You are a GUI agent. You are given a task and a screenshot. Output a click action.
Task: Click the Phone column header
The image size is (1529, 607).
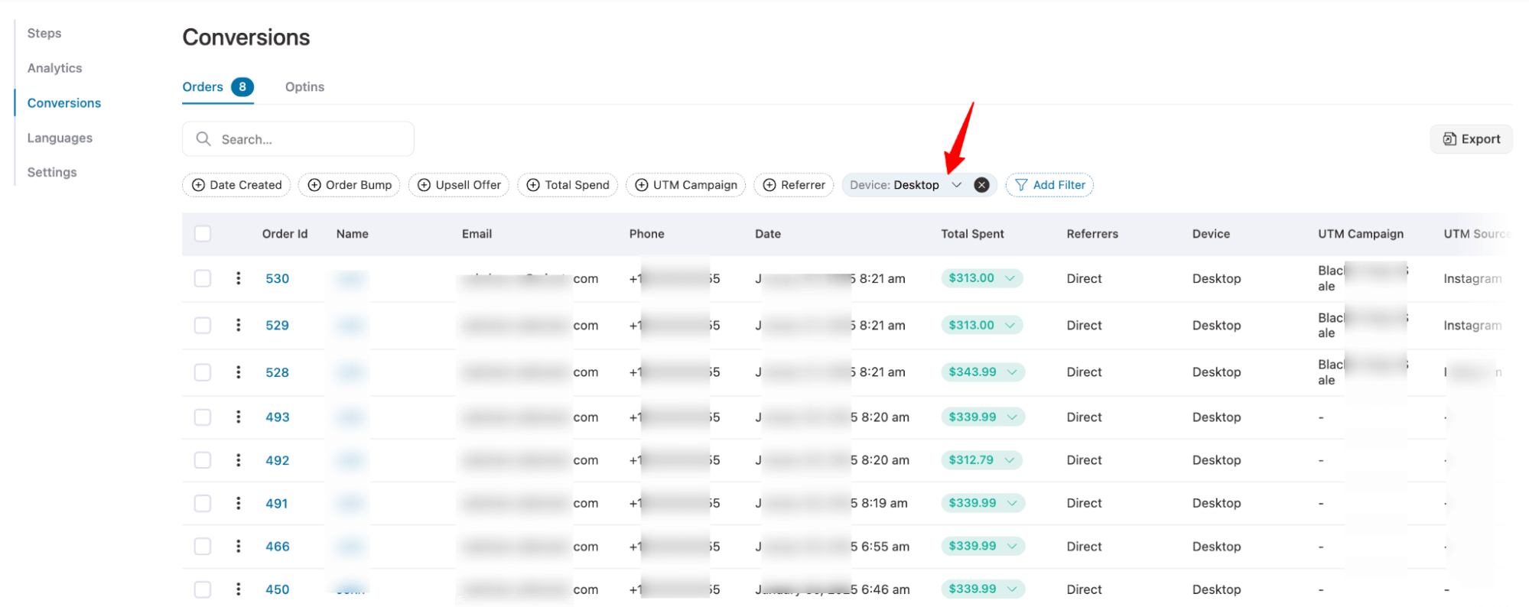pos(646,234)
